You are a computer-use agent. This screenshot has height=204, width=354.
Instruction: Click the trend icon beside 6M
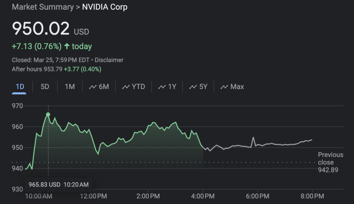point(92,87)
